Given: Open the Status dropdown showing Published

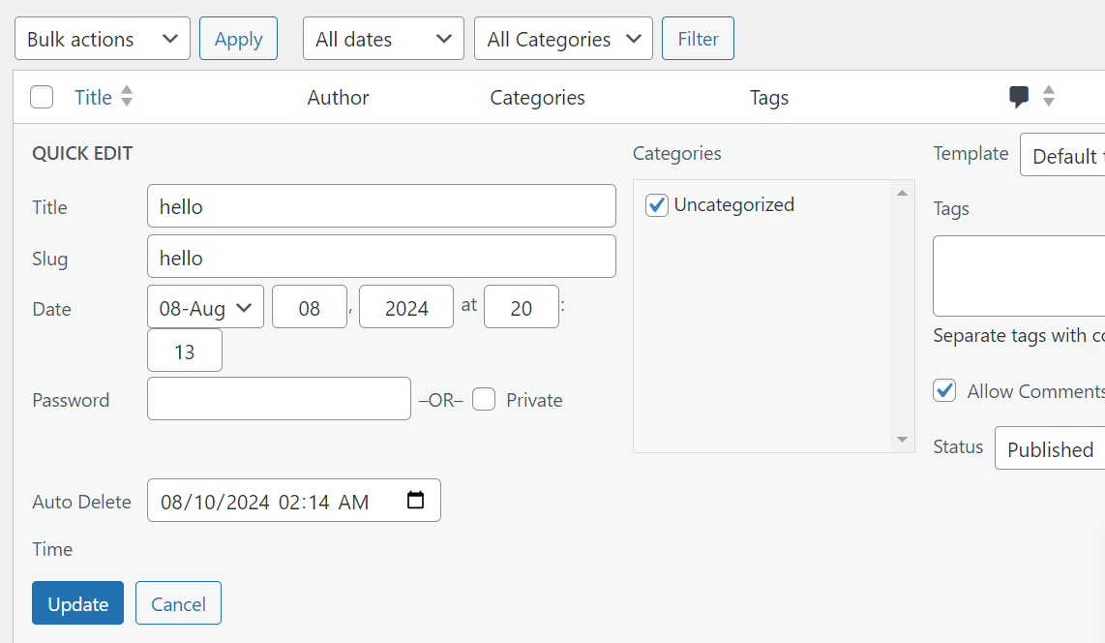Looking at the screenshot, I should (1050, 449).
